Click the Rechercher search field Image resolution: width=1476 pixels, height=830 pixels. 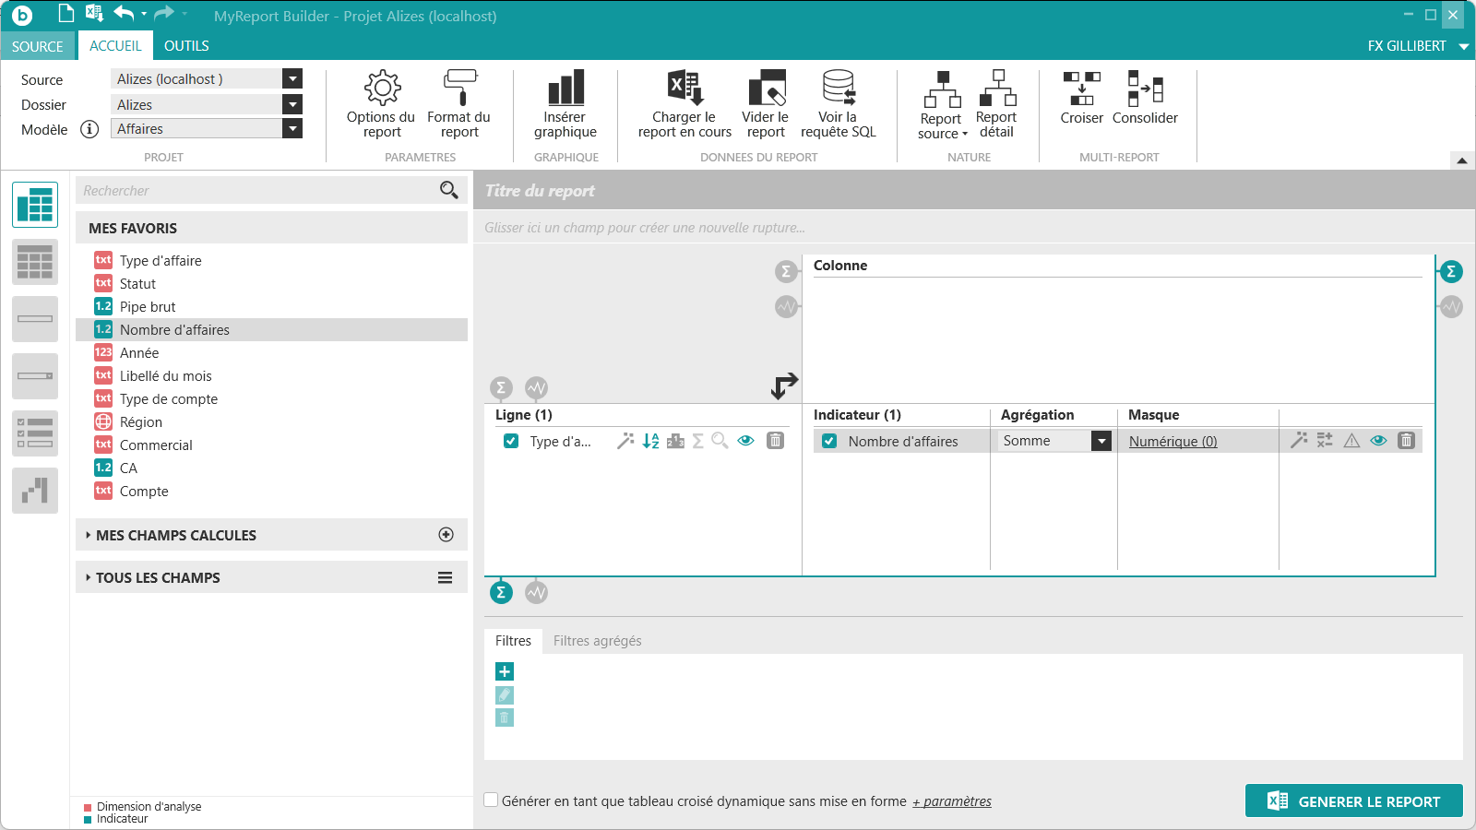(x=258, y=191)
